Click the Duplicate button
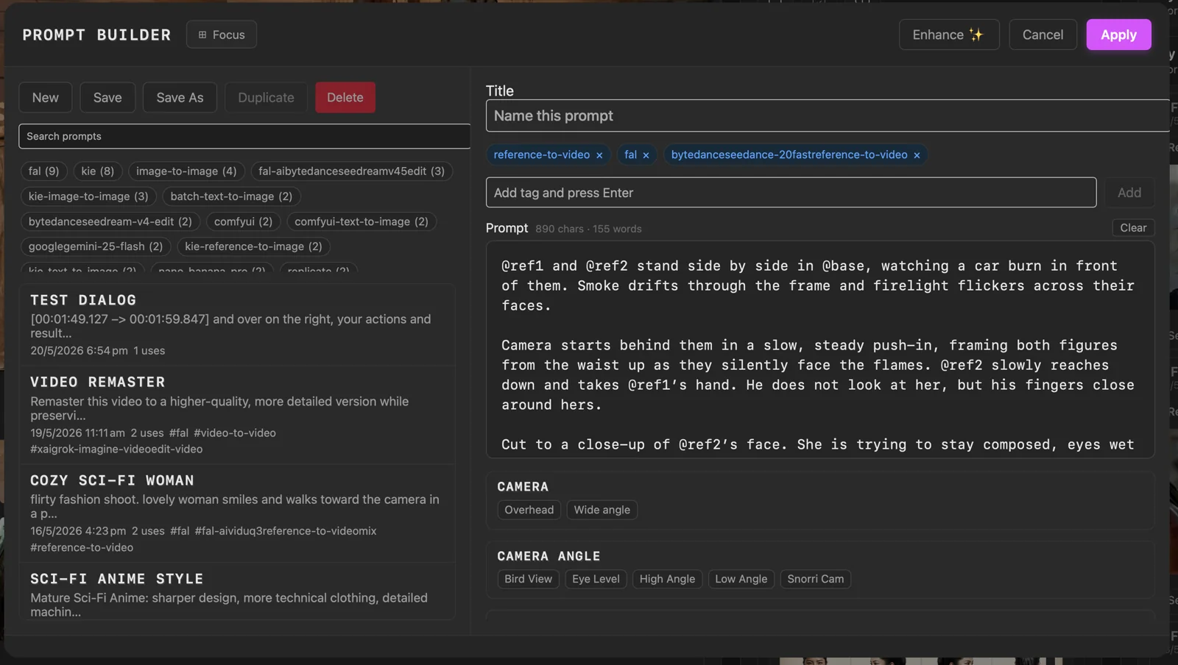 [266, 97]
